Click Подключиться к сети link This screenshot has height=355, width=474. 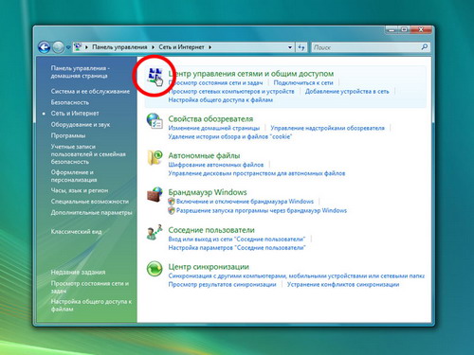point(303,82)
